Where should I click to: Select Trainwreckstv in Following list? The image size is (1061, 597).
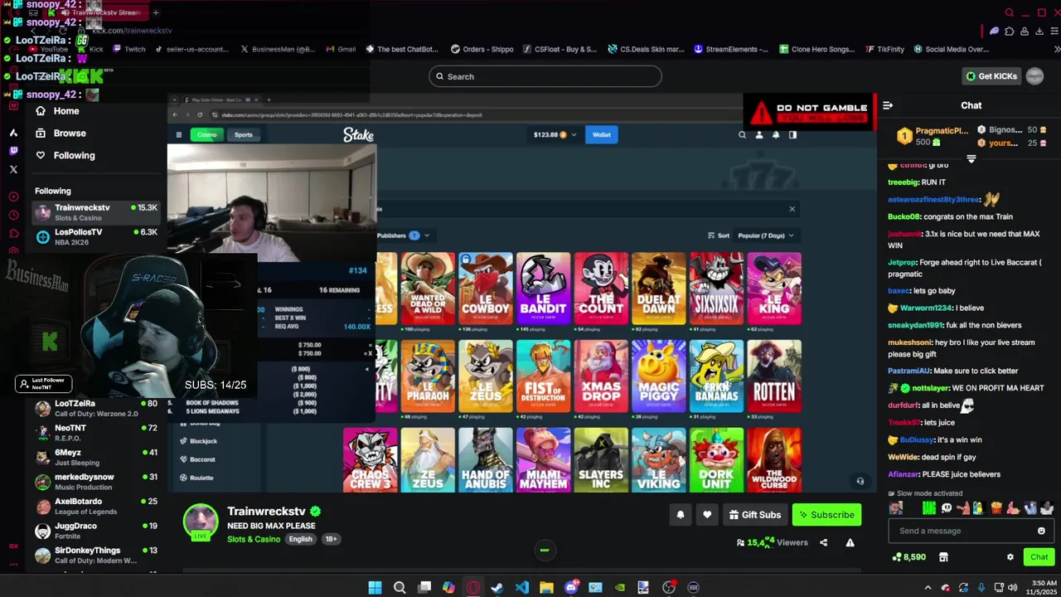click(x=95, y=212)
